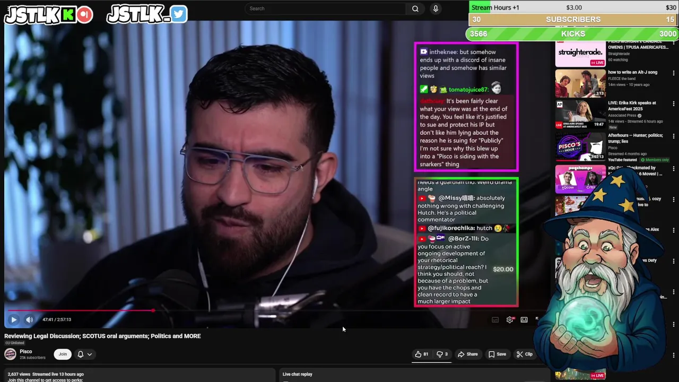Click the notification bell icon
This screenshot has width=679, height=382.
coord(81,354)
